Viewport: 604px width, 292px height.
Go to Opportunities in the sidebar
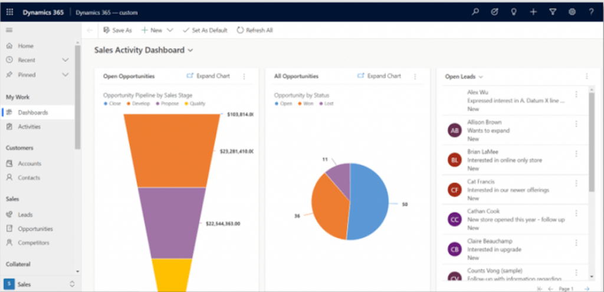[35, 228]
